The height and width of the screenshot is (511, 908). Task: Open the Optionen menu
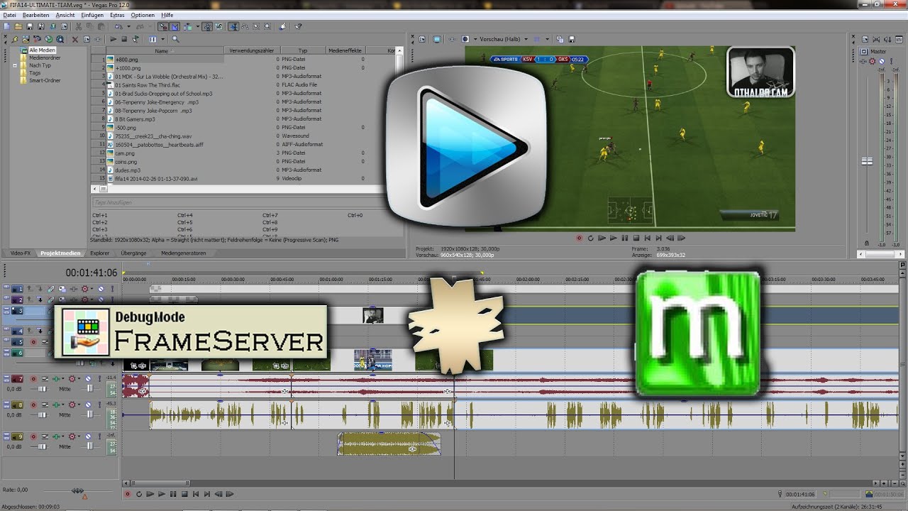[x=143, y=15]
